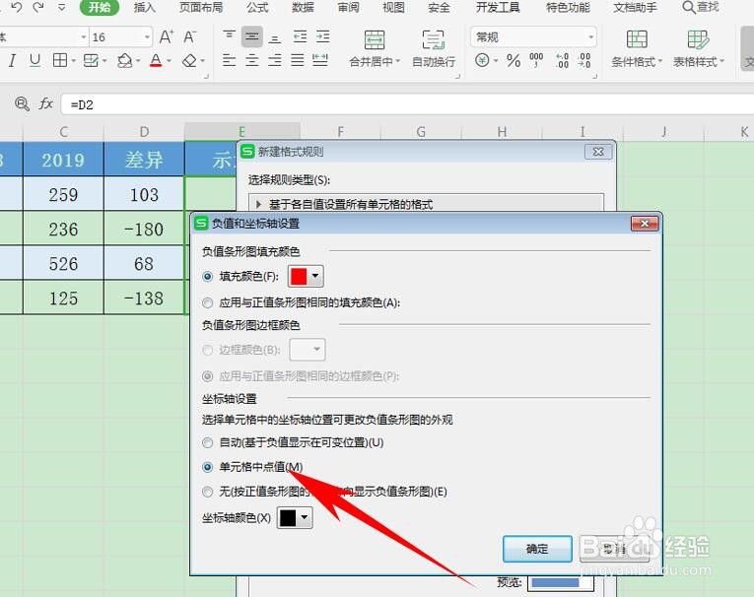
Task: Switch to the View tab
Action: click(393, 7)
